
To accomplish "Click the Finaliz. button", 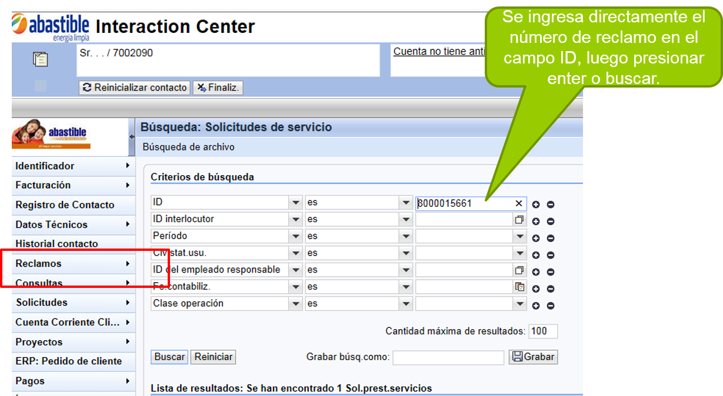I will [x=218, y=88].
